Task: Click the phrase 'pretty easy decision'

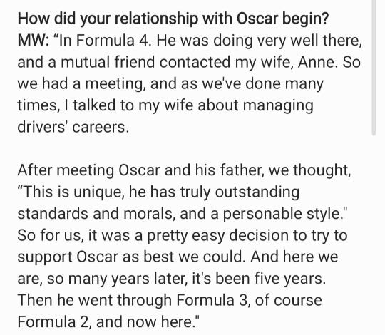Action: [x=217, y=235]
